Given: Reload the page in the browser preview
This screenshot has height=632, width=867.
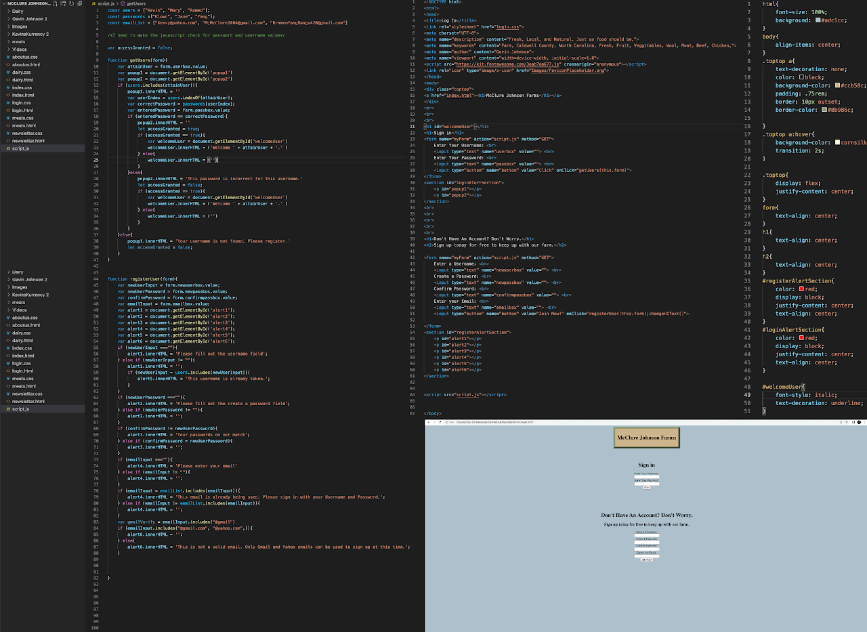Looking at the screenshot, I should [440, 422].
